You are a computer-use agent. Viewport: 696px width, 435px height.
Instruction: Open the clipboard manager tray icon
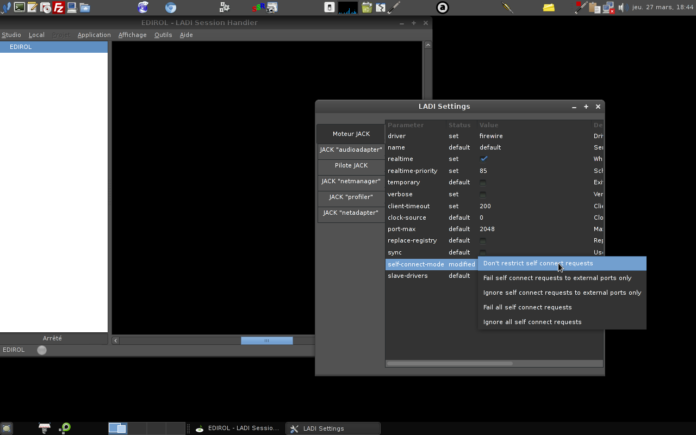pyautogui.click(x=595, y=8)
